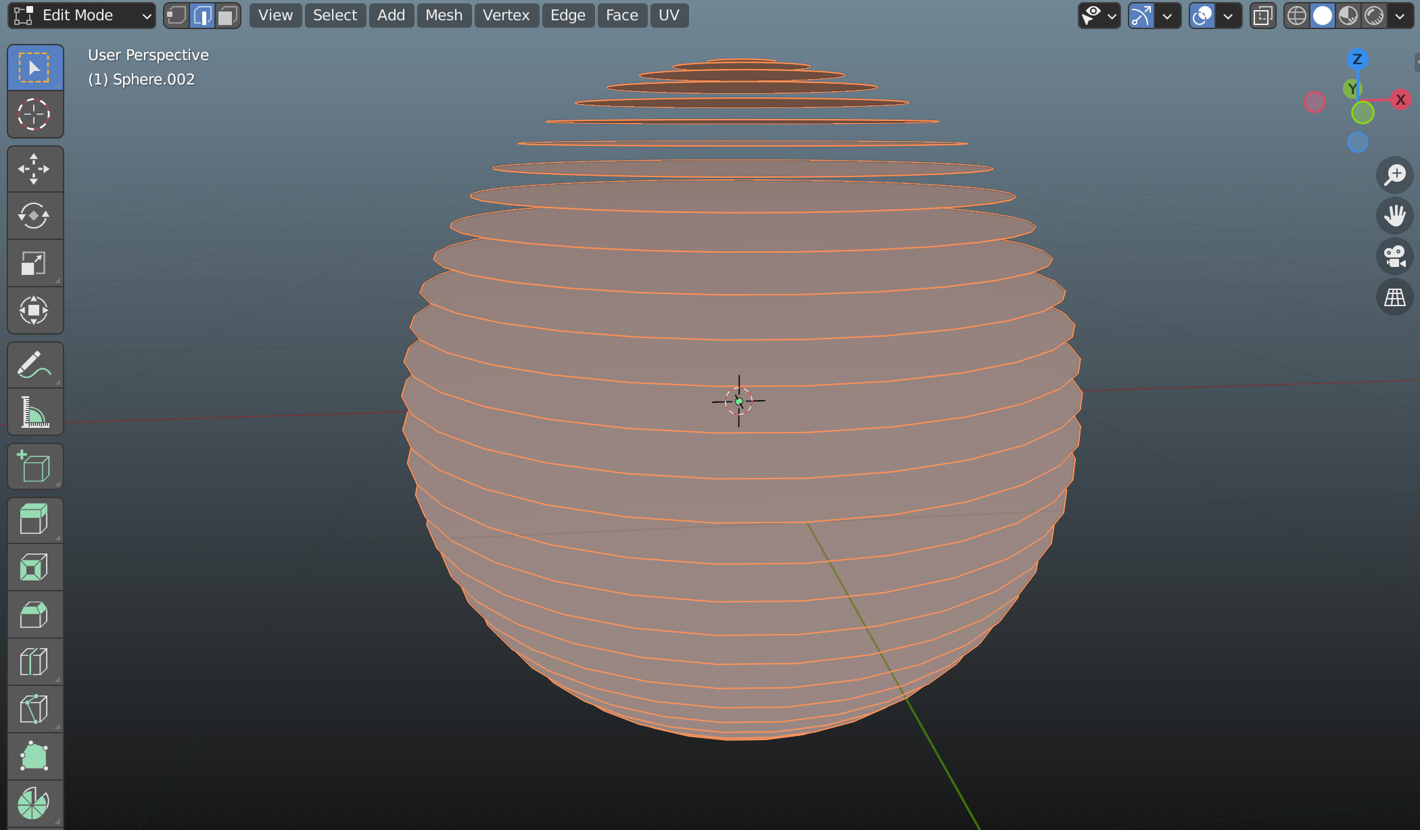The image size is (1420, 830).
Task: Select the Poly Build tool
Action: coord(35,757)
